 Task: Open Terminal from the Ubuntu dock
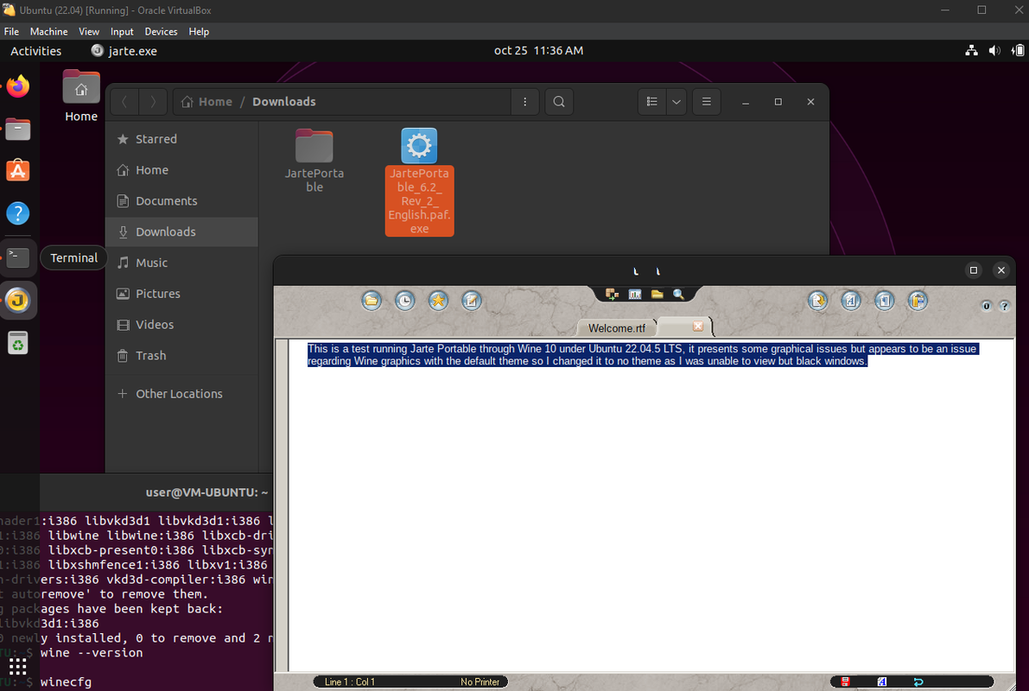point(18,257)
